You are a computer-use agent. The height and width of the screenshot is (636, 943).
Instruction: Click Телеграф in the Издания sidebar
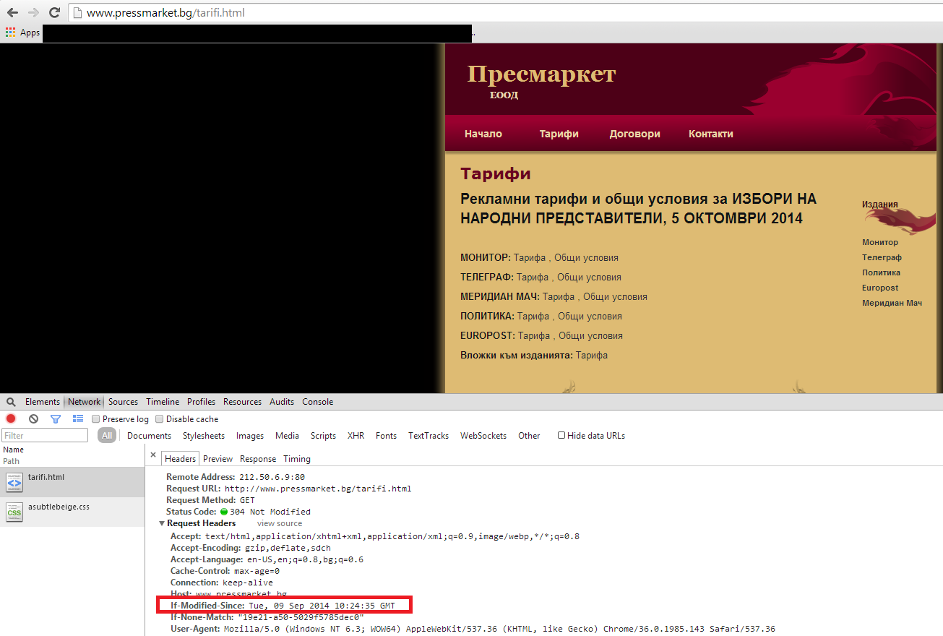pos(882,257)
